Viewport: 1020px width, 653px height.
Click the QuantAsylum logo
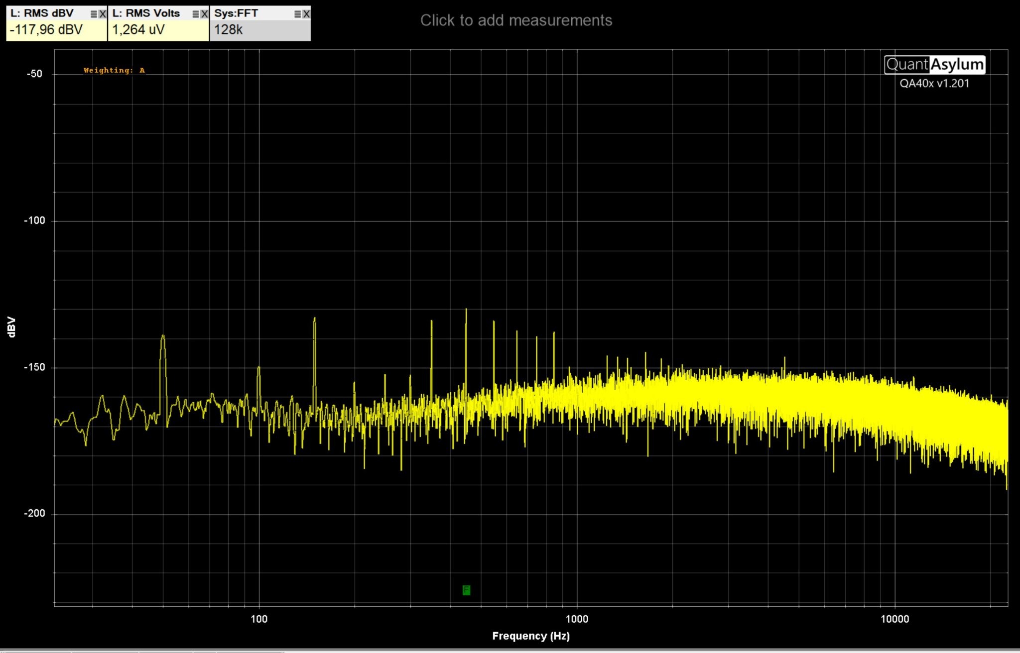(935, 64)
